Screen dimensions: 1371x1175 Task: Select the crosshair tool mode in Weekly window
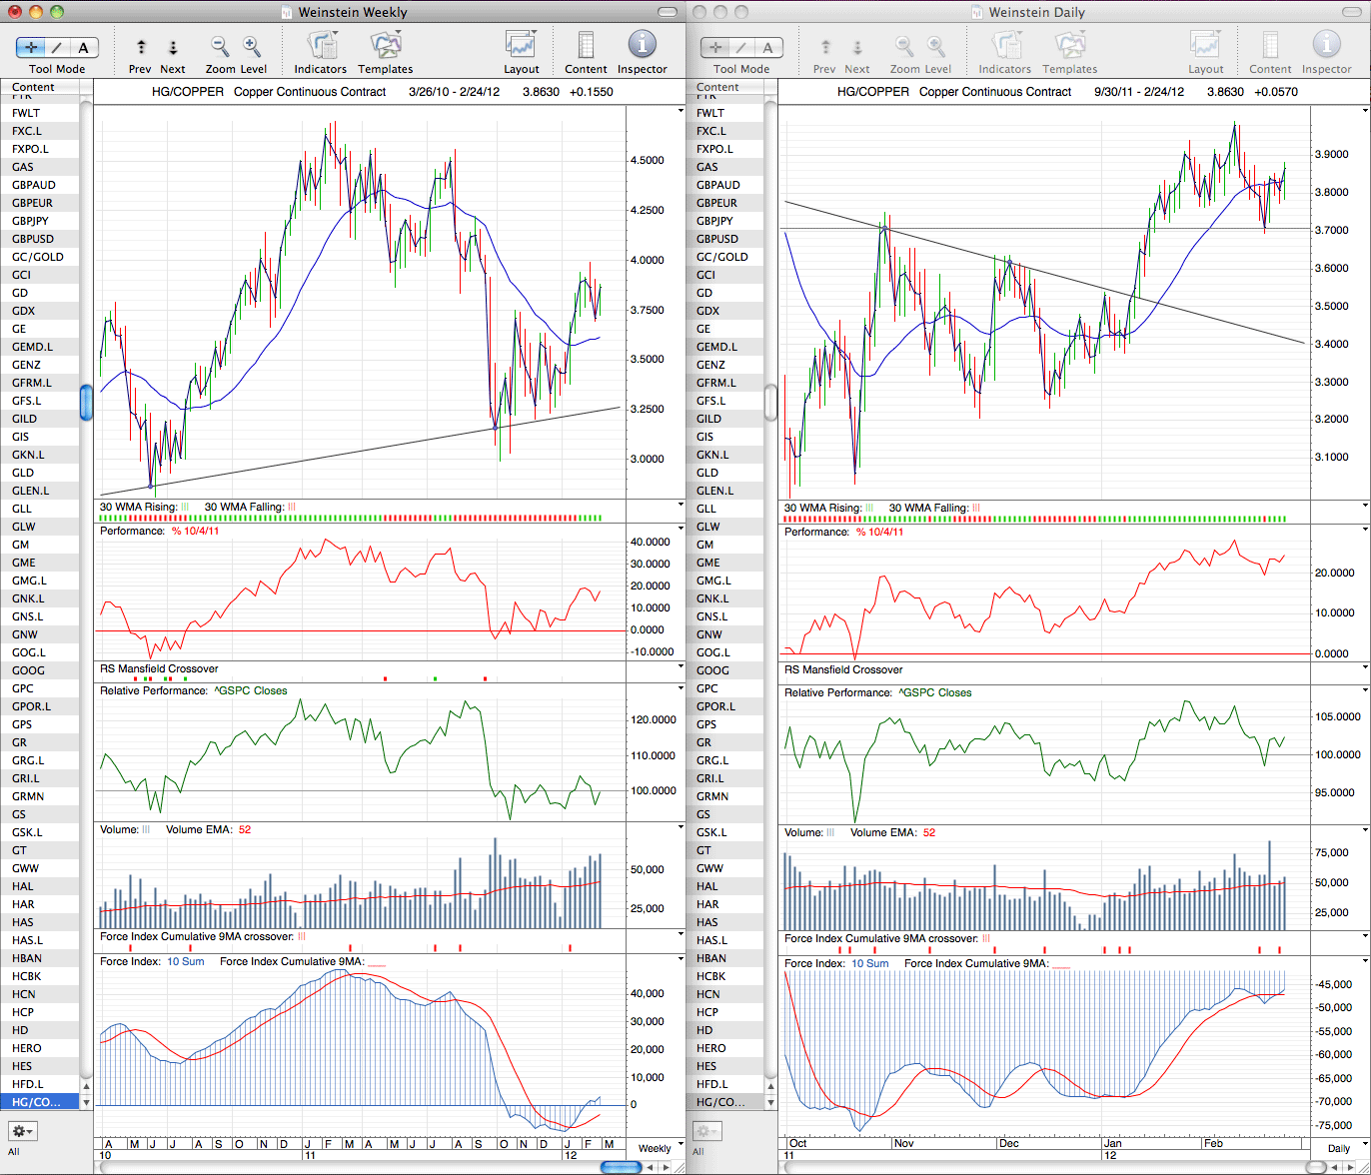pos(30,47)
